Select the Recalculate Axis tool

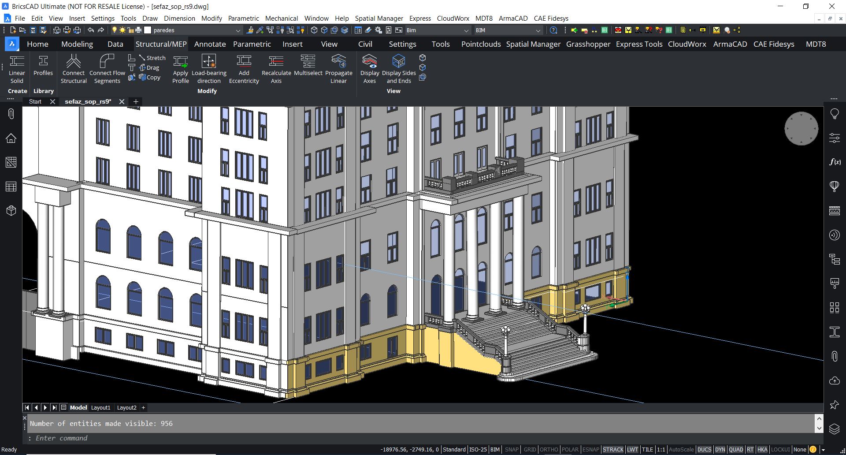(276, 68)
